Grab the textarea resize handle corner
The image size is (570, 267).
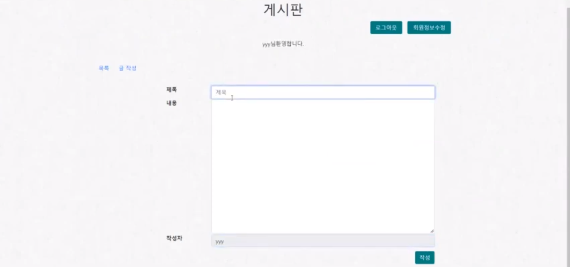(x=432, y=231)
